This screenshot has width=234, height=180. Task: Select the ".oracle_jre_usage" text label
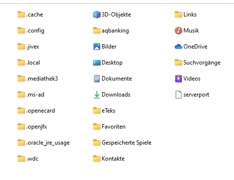tap(48, 143)
